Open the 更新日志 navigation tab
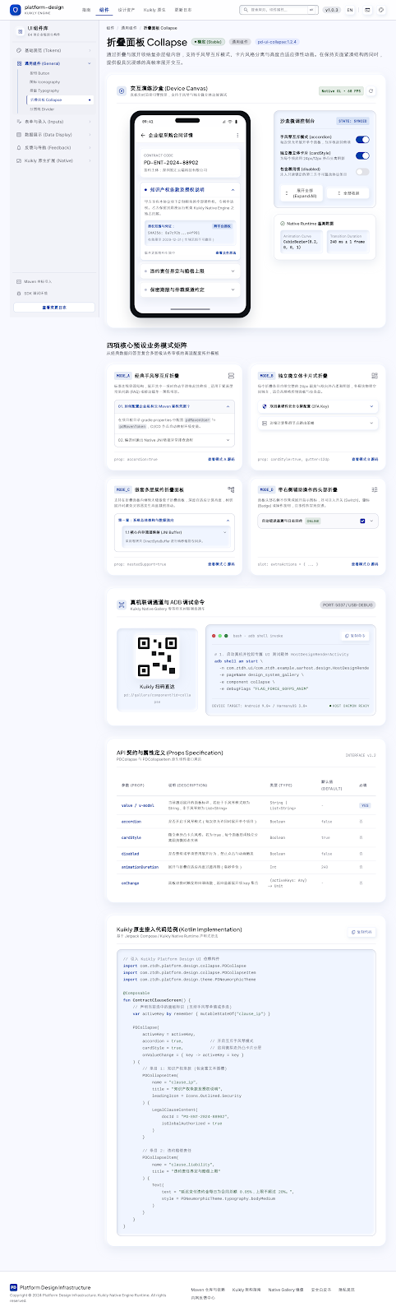Viewport: 396px width, 1316px height. pyautogui.click(x=183, y=10)
